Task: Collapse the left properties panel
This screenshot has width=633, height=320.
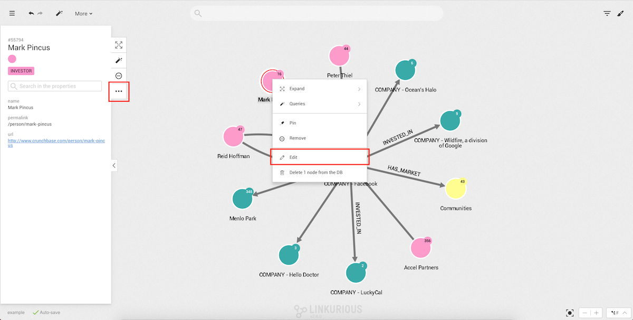Action: 114,166
